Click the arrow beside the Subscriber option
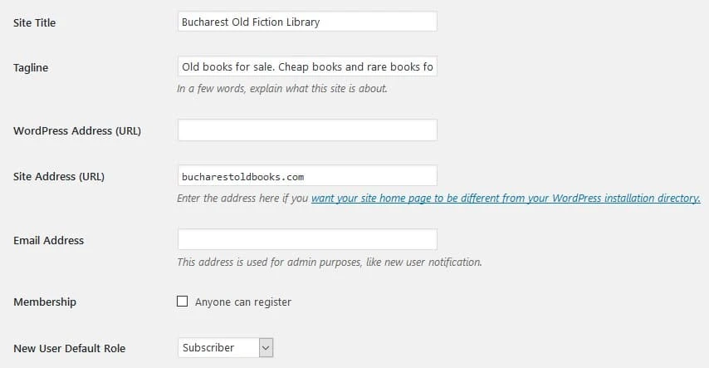The width and height of the screenshot is (709, 368). [x=266, y=347]
